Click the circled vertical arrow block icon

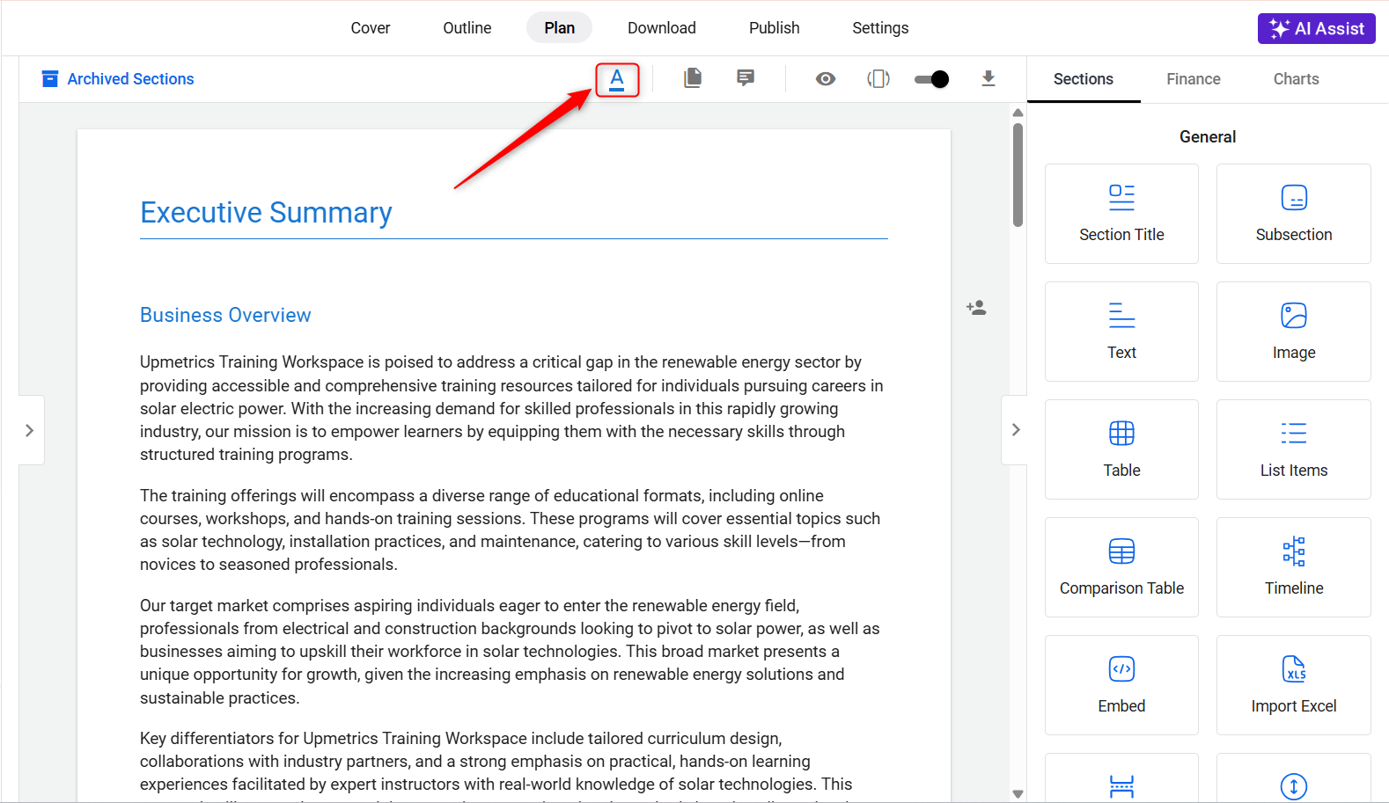click(1294, 786)
